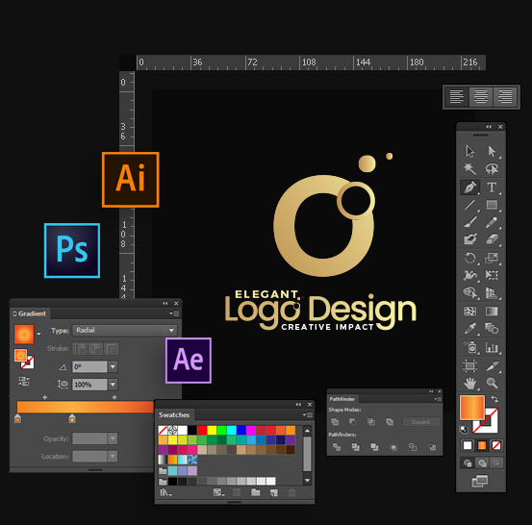532x525 pixels.
Task: Toggle center text alignment
Action: [x=481, y=97]
